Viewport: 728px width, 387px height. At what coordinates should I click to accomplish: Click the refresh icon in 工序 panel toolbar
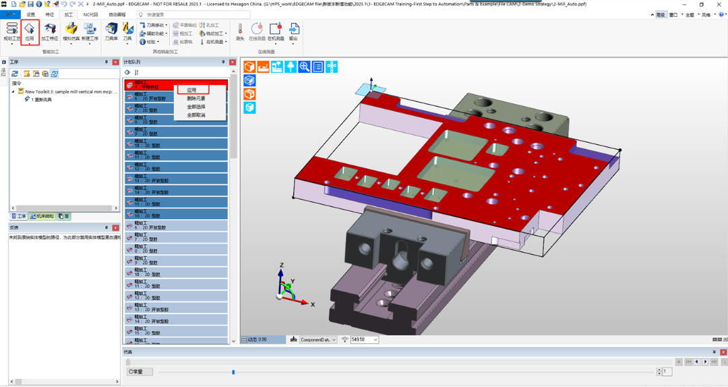(x=15, y=73)
